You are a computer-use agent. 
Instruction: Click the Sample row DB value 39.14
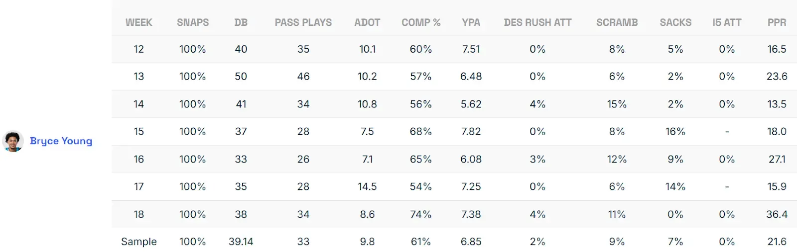[241, 242]
